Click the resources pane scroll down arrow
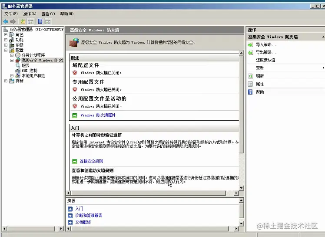This screenshot has height=237, width=325. tap(241, 223)
